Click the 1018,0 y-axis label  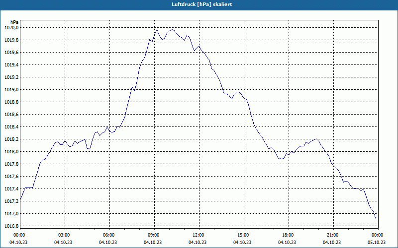click(x=11, y=152)
